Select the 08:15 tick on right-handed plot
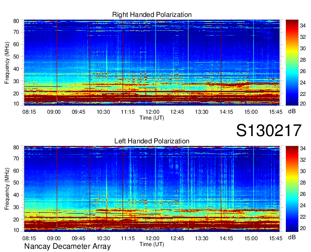 click(29, 112)
